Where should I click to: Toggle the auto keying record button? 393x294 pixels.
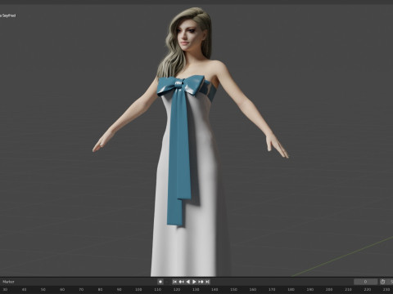tap(160, 282)
